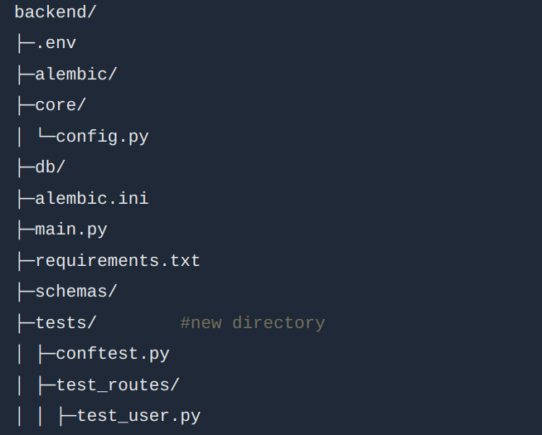Click the #new directory comment
This screenshot has width=542, height=435.
(x=253, y=323)
